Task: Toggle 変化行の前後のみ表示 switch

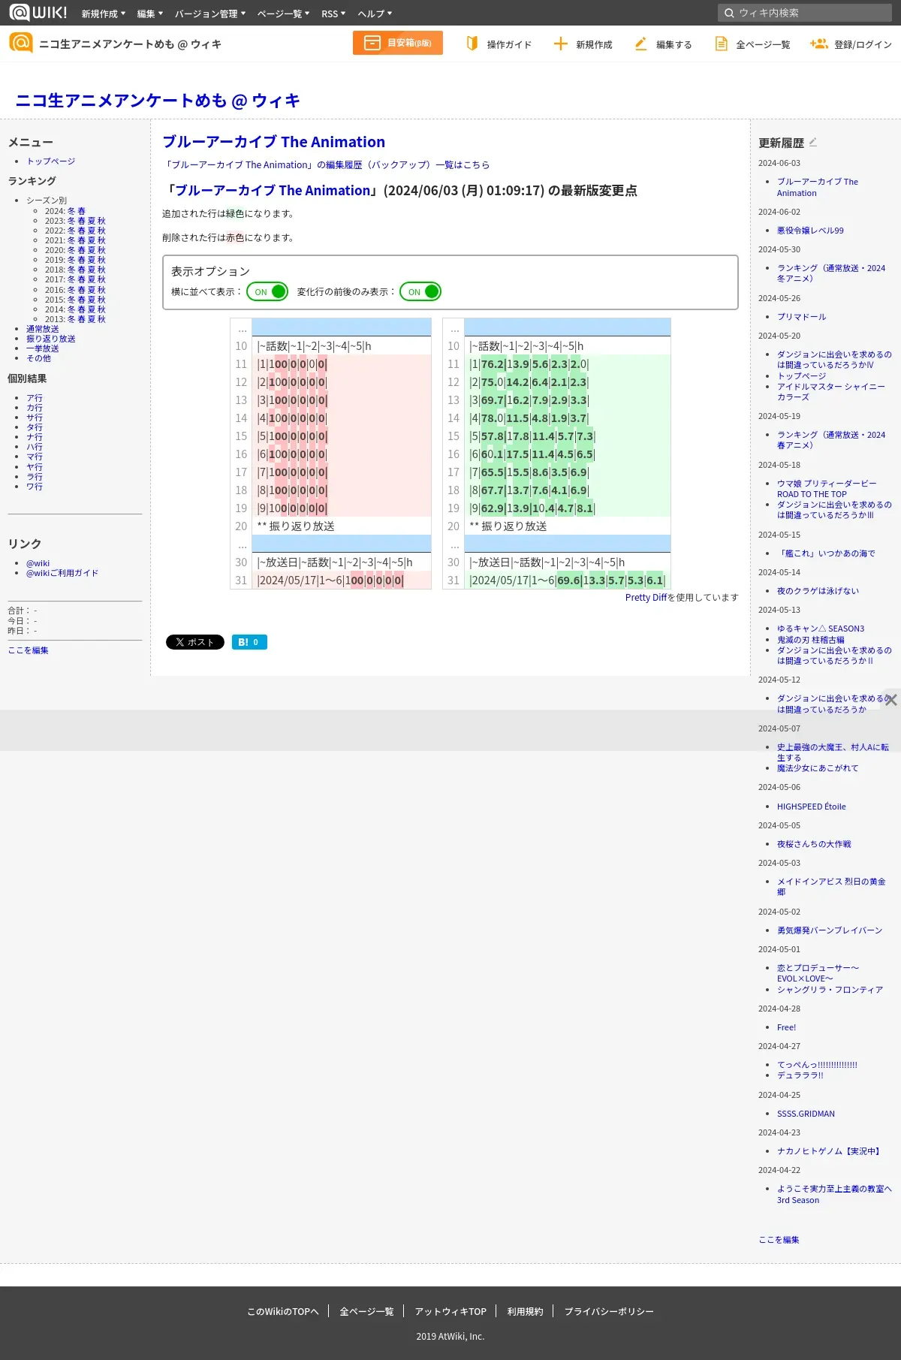Action: [x=420, y=291]
